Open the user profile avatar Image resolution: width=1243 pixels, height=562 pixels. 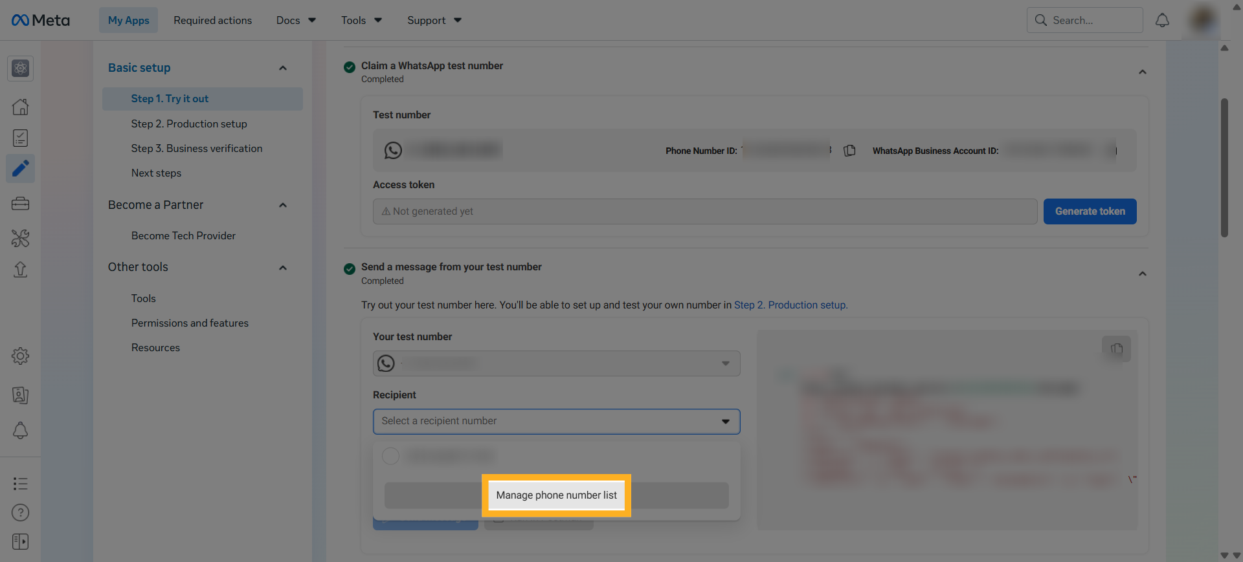(x=1203, y=20)
